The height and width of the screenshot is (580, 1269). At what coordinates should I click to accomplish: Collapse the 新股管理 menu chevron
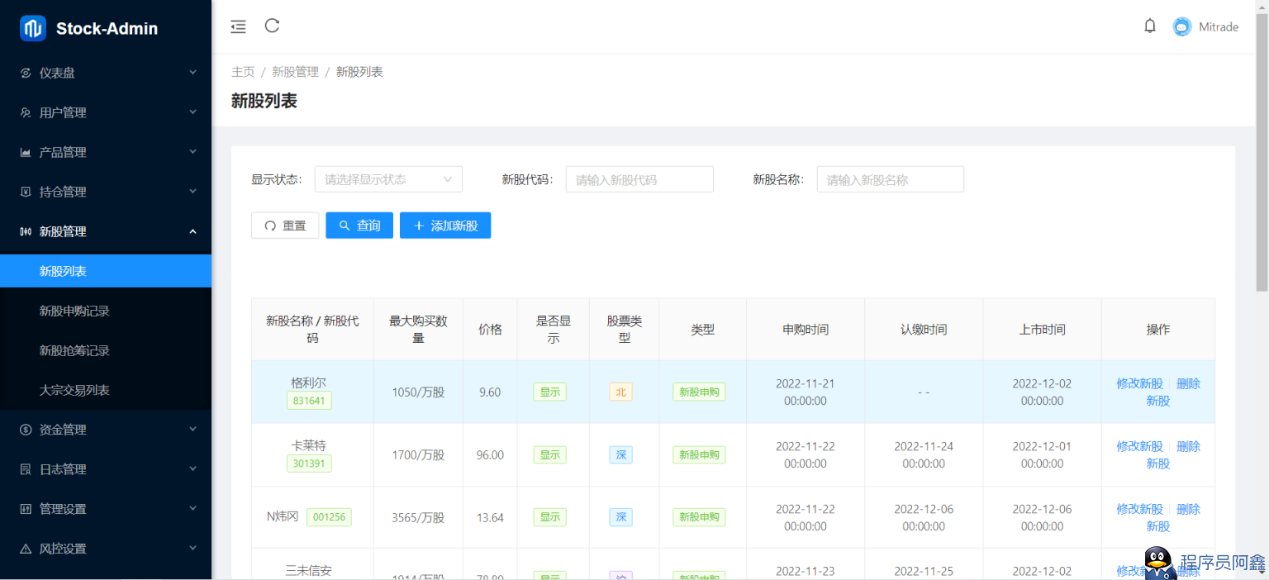[x=192, y=231]
